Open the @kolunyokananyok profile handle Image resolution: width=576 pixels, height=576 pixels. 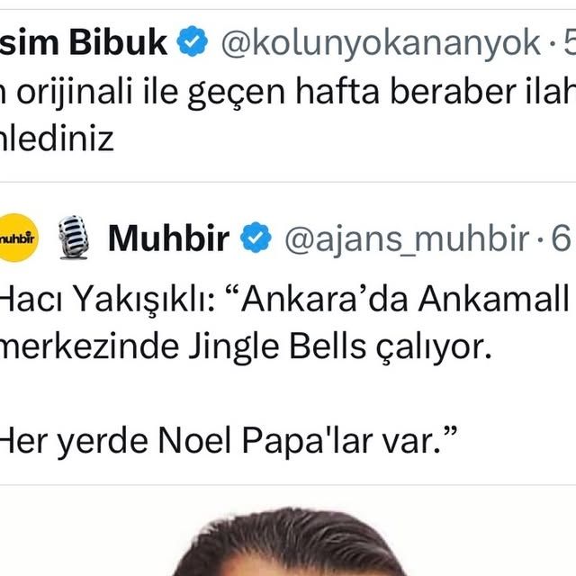click(x=381, y=43)
